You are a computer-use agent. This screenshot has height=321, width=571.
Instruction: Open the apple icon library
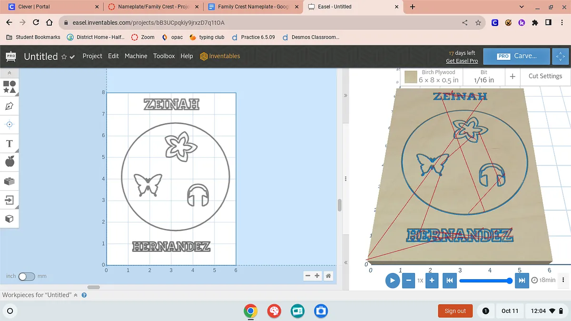pos(10,162)
